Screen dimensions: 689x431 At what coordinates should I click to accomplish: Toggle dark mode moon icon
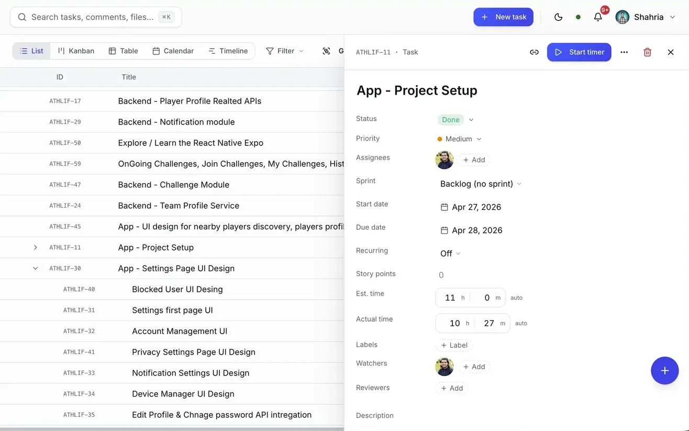tap(558, 17)
